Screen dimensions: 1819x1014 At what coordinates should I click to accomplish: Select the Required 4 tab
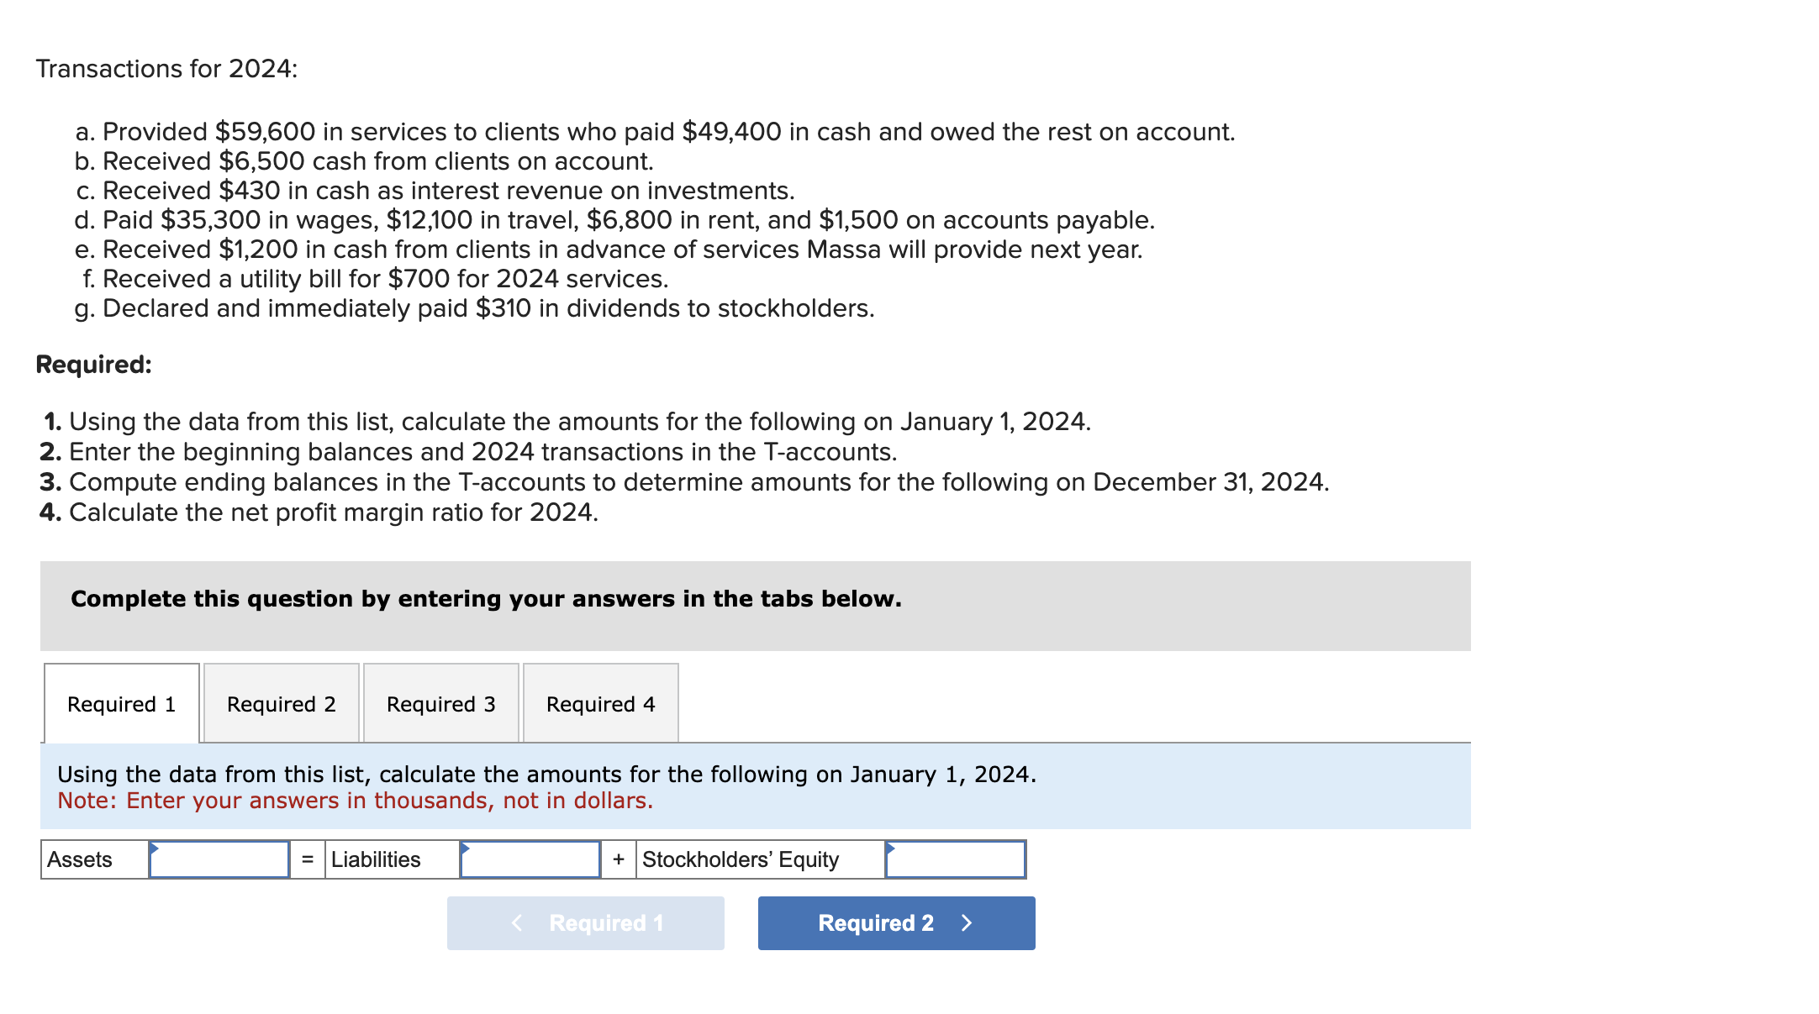pyautogui.click(x=600, y=704)
